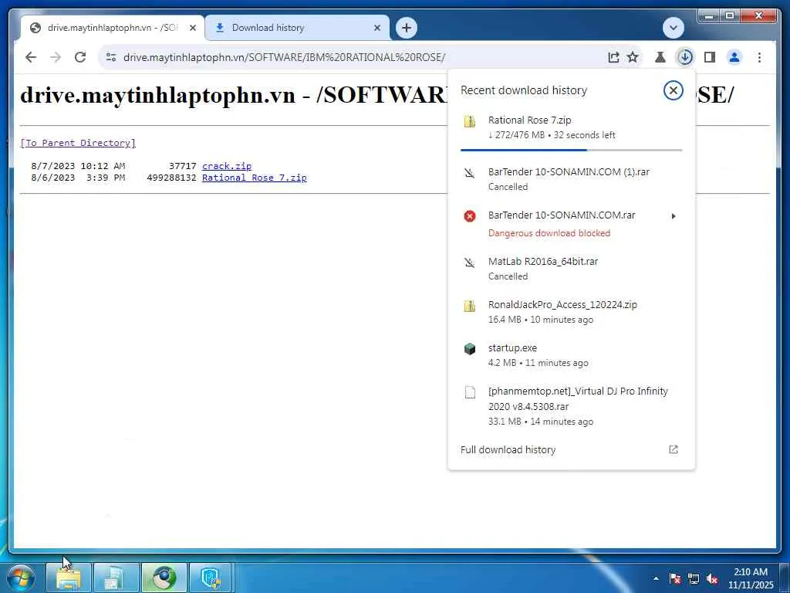This screenshot has width=790, height=593.
Task: Click the red blocked-download icon
Action: coord(470,216)
